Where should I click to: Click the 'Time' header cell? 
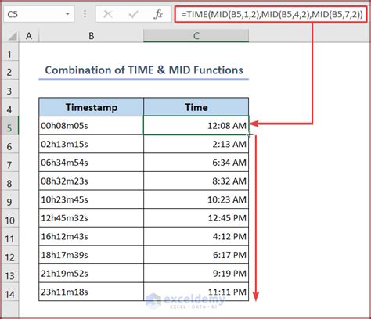tap(196, 107)
